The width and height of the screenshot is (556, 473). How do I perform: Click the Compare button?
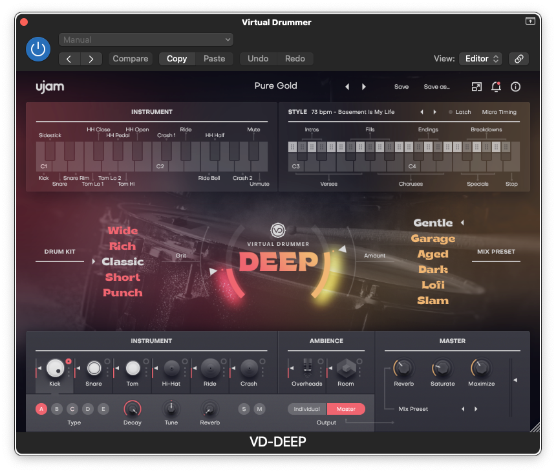131,59
